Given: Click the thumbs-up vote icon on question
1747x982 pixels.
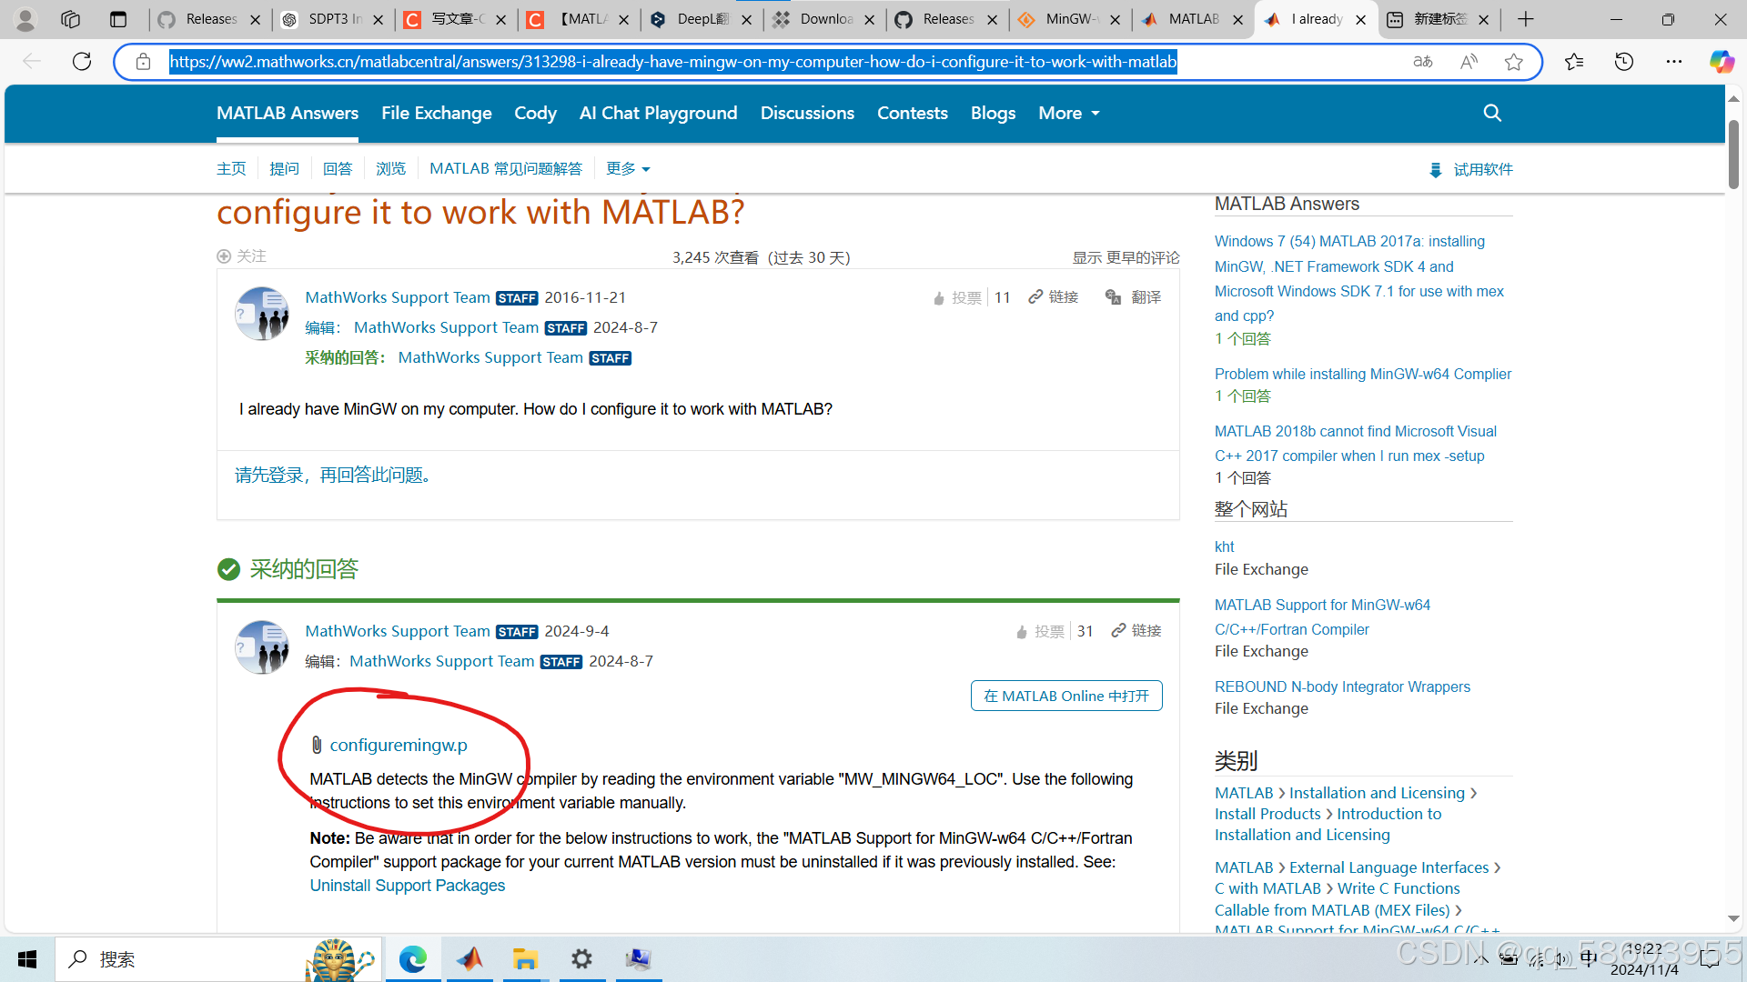Looking at the screenshot, I should click(x=939, y=298).
